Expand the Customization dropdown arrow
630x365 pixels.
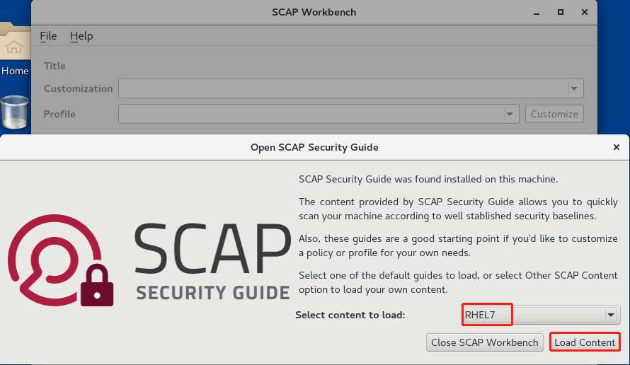[574, 88]
